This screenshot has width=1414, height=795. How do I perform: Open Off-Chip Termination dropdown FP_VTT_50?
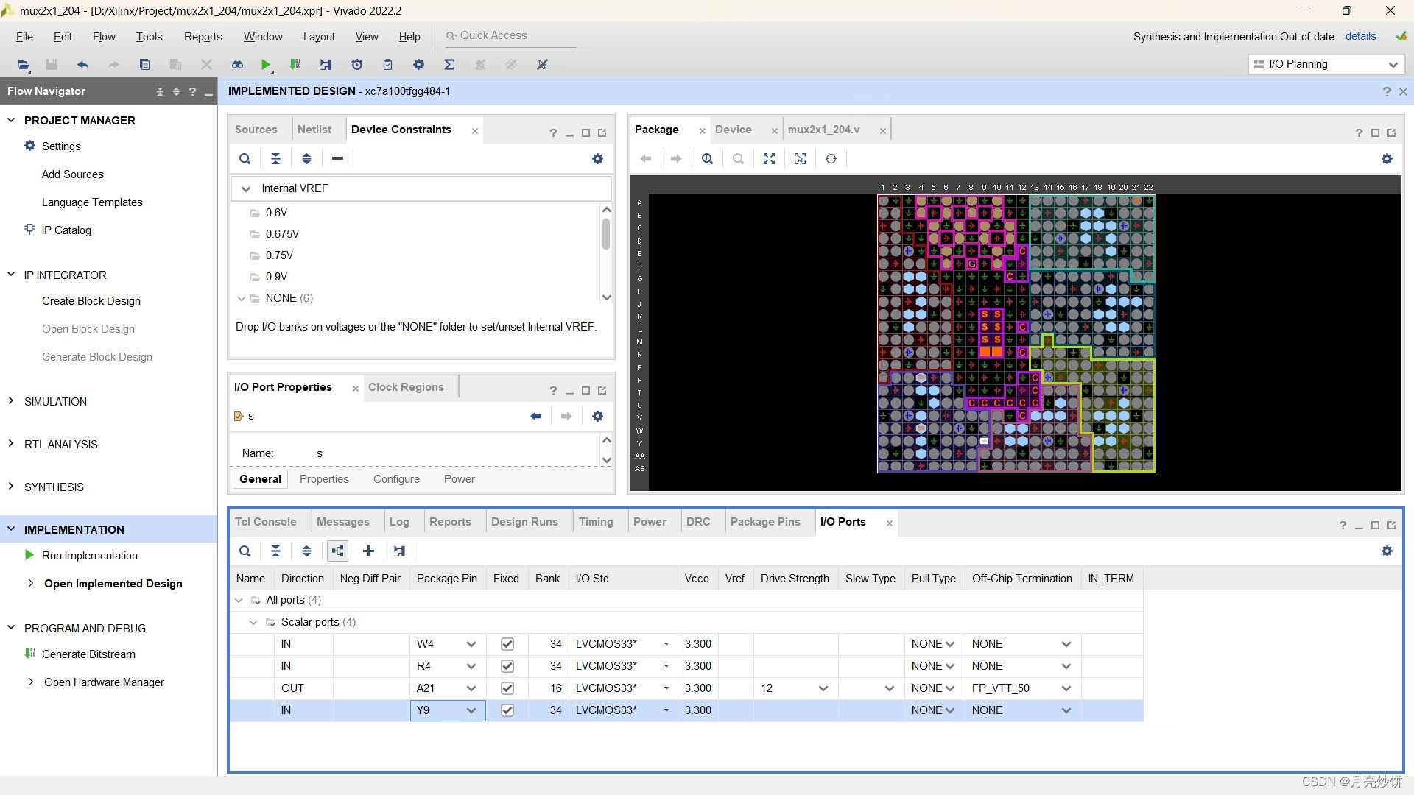click(1066, 688)
